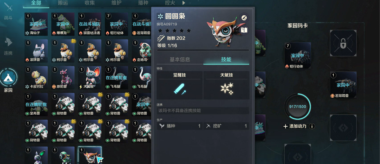Image resolution: width=380 pixels, height=164 pixels.
Task: Select the 大耳猴 creature card
Action: pyautogui.click(x=90, y=78)
